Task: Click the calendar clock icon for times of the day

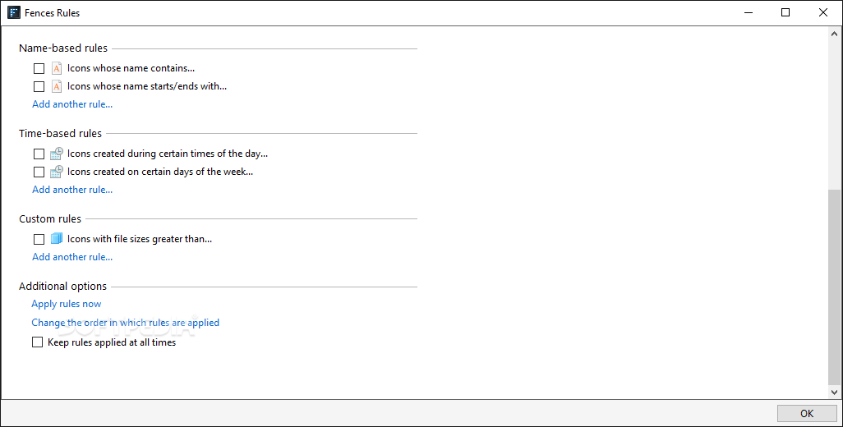Action: point(57,154)
